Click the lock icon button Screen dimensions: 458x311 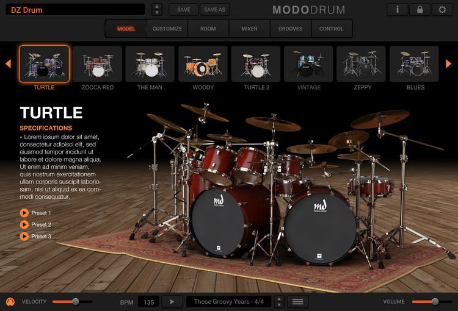point(420,10)
